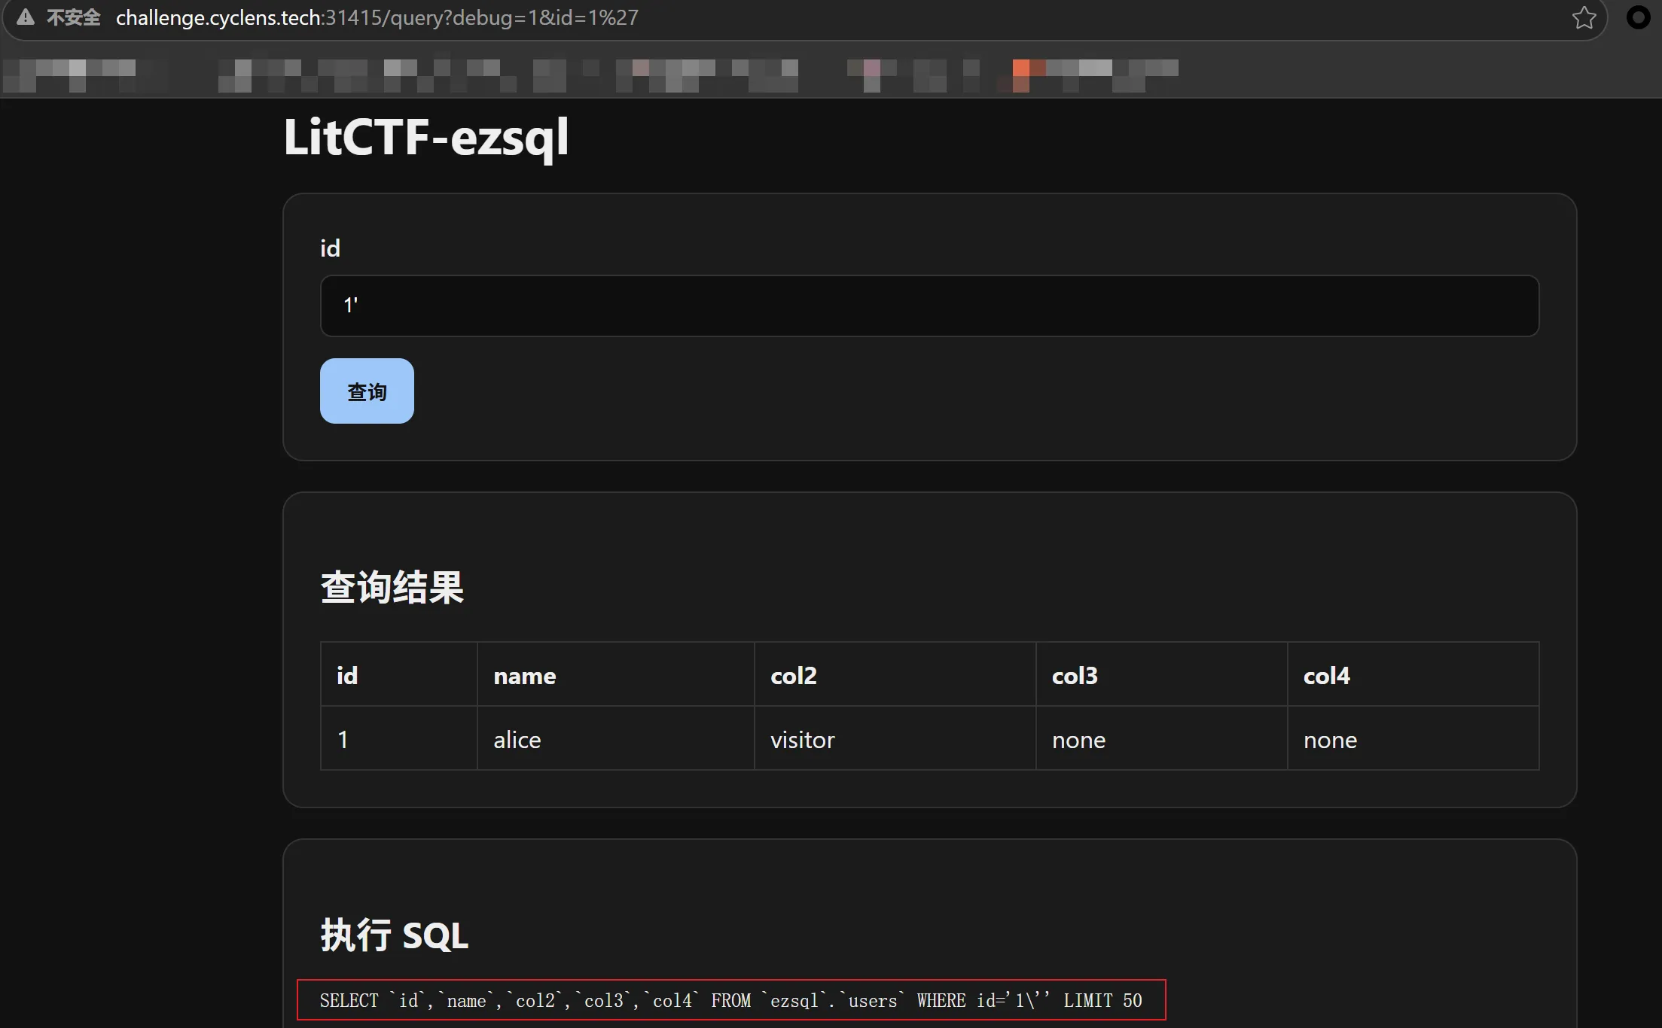1662x1028 pixels.
Task: Click the col3 column header
Action: pos(1162,675)
